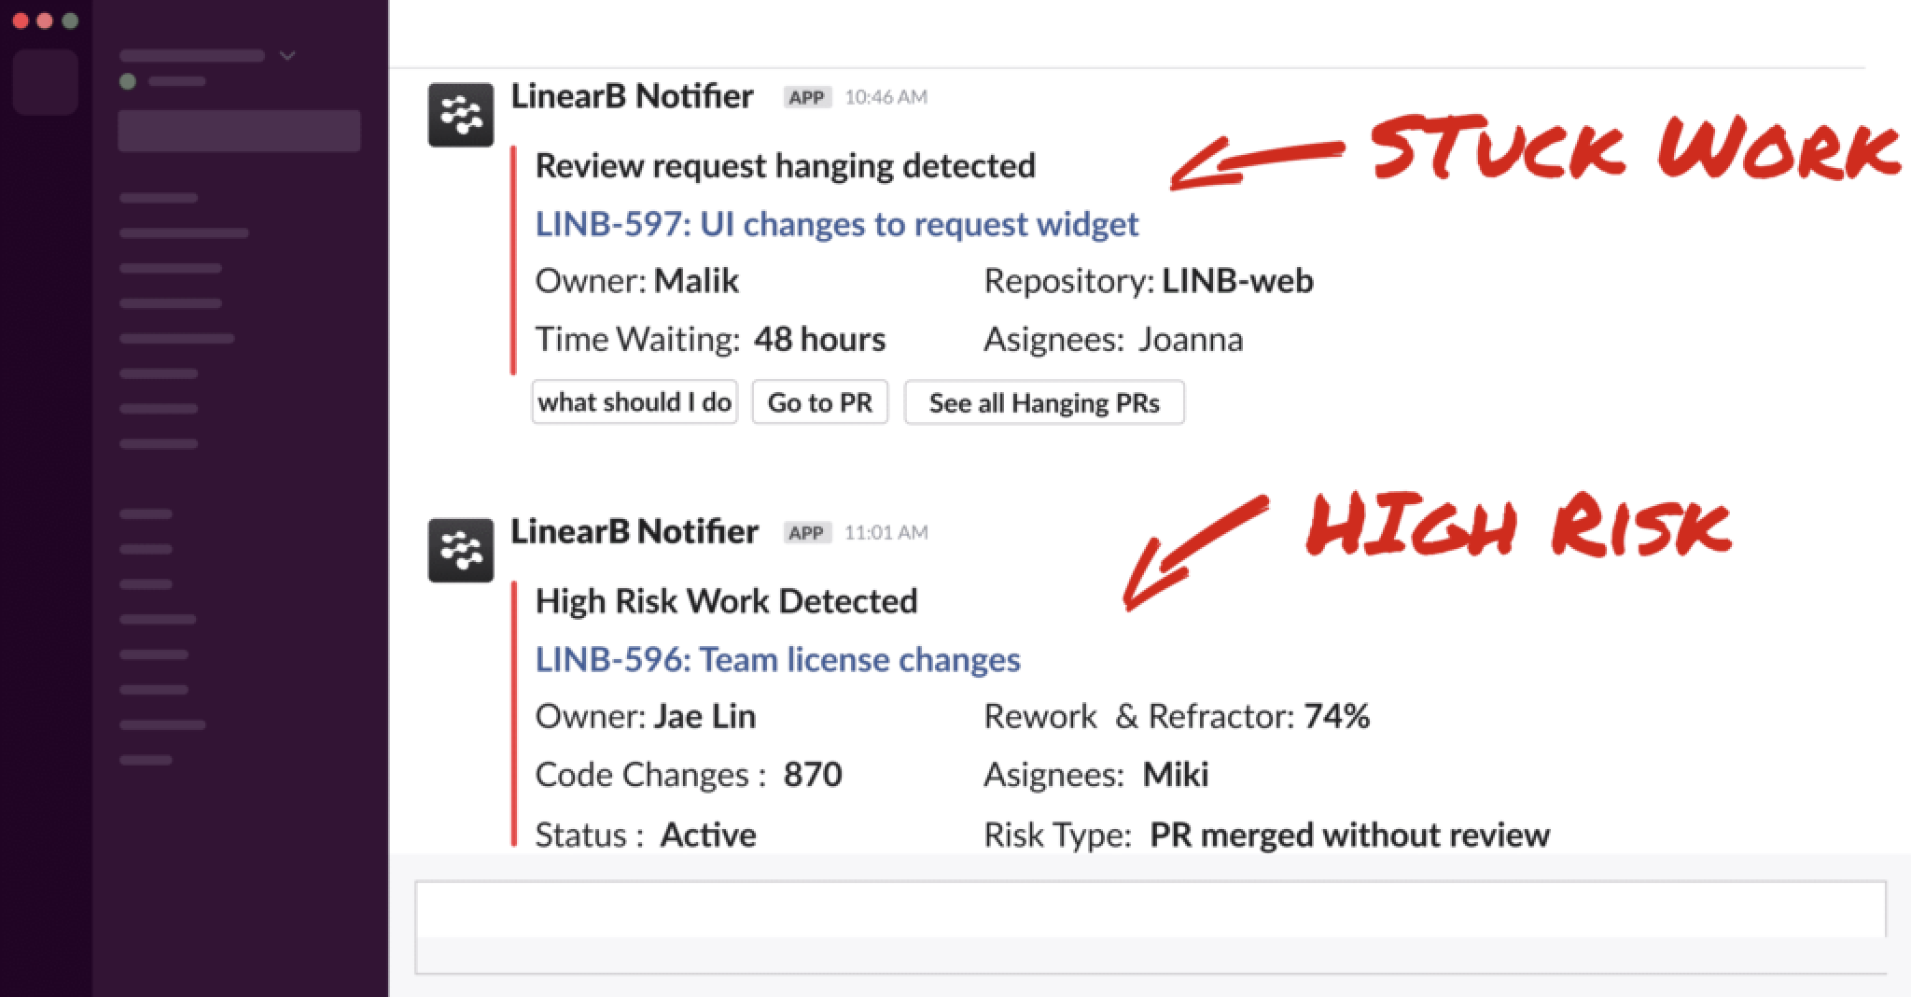Click Rework & Refactor value 74%
The image size is (1911, 997).
[1336, 716]
